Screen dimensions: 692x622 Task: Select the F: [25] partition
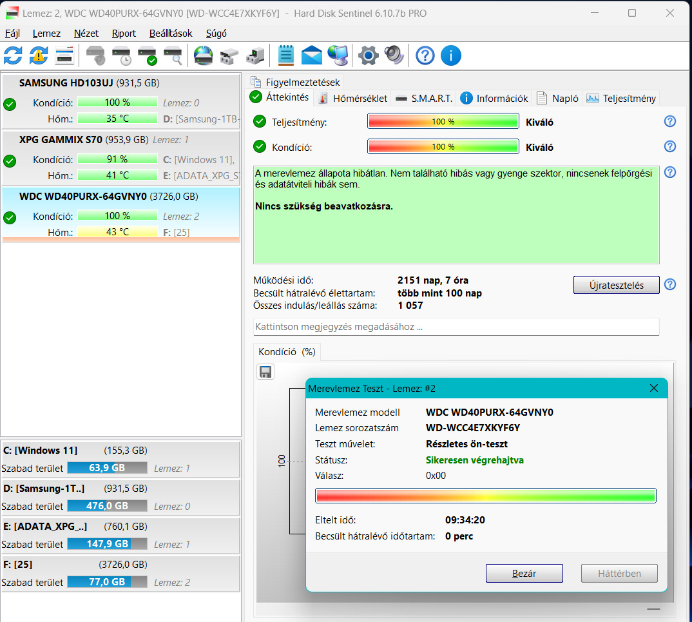click(x=120, y=573)
